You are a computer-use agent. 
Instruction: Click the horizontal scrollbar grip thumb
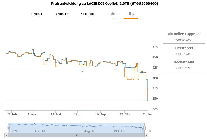tap(76, 135)
